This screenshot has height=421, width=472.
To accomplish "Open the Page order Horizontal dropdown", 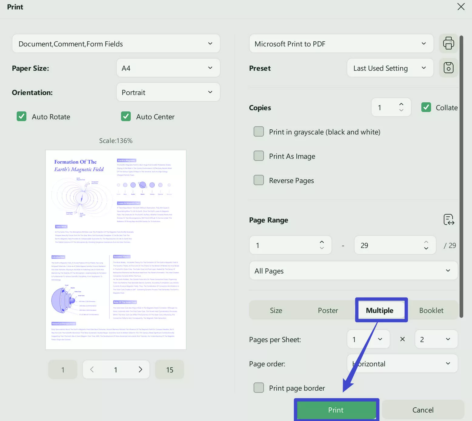I will [x=403, y=364].
